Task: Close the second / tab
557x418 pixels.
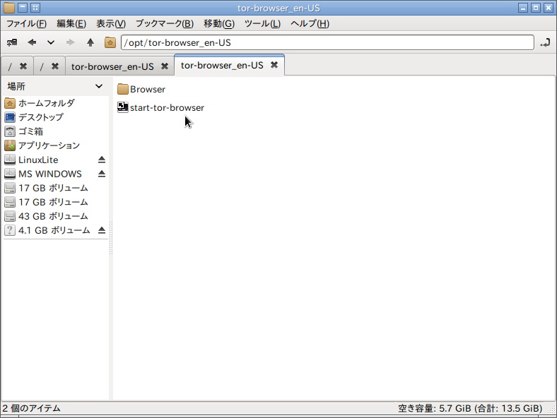Action: pyautogui.click(x=55, y=66)
